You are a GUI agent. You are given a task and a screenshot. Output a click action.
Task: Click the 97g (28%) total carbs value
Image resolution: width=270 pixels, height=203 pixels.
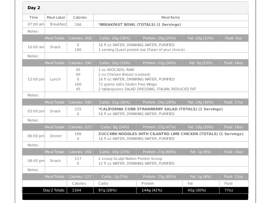tap(107, 190)
